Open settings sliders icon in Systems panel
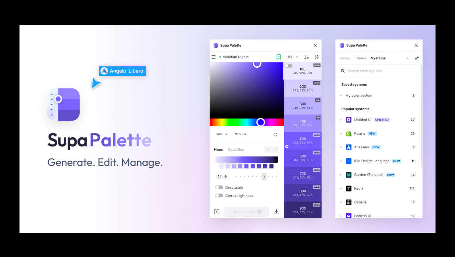 tap(417, 58)
